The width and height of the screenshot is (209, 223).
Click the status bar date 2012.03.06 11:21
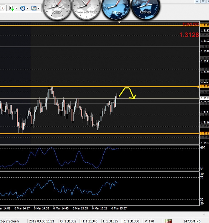pos(42,221)
